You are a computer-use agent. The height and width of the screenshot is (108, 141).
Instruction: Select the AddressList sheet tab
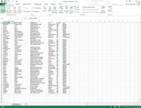pos(16,104)
